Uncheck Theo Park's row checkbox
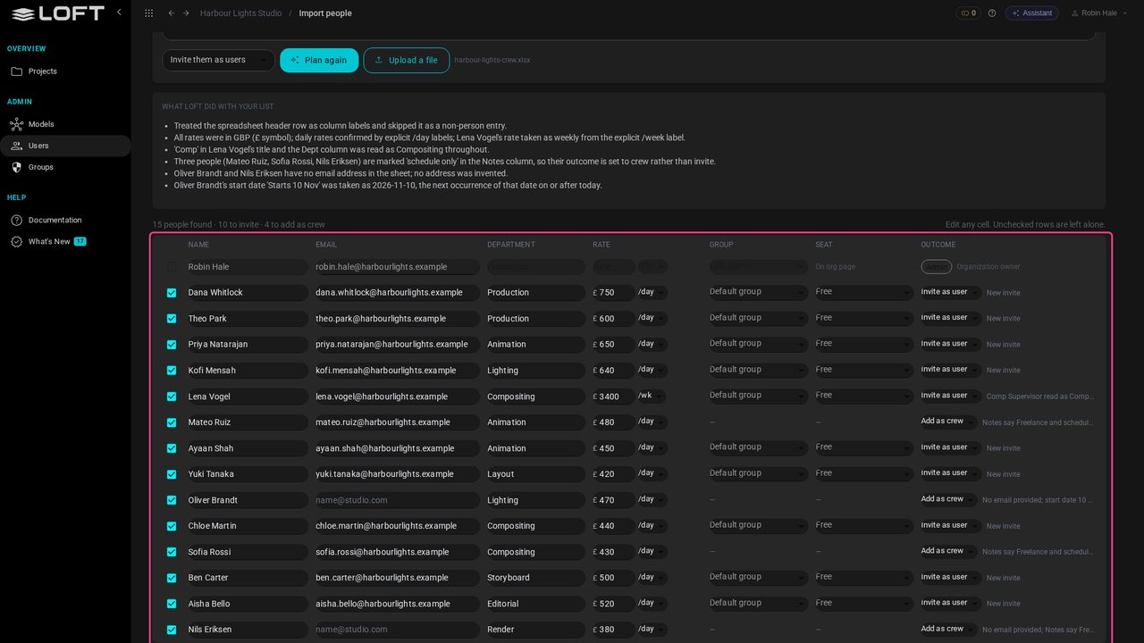The image size is (1144, 643). tap(172, 319)
